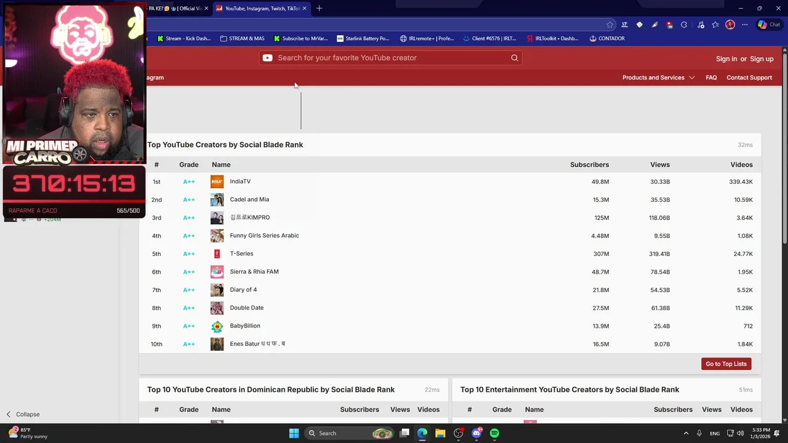Open Task View on the taskbar
The height and width of the screenshot is (443, 788).
point(404,433)
